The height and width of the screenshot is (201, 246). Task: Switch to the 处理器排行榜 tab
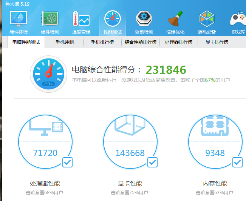pos(179,42)
